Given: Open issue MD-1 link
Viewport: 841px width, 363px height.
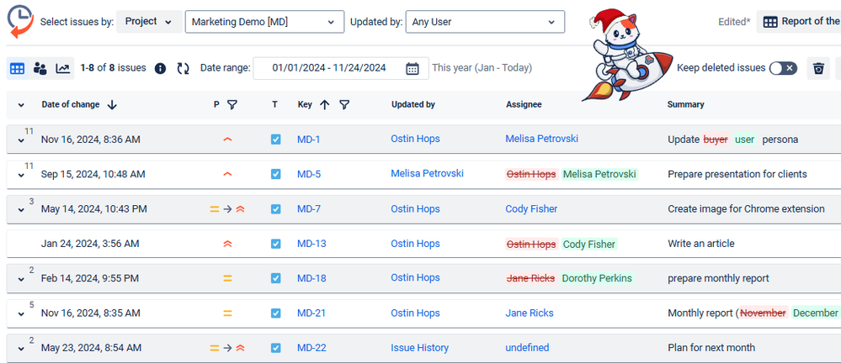Looking at the screenshot, I should click(x=308, y=139).
